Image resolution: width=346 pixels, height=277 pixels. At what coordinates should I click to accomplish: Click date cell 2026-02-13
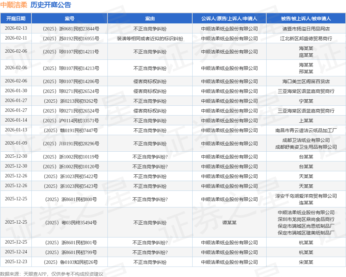pos(16,28)
